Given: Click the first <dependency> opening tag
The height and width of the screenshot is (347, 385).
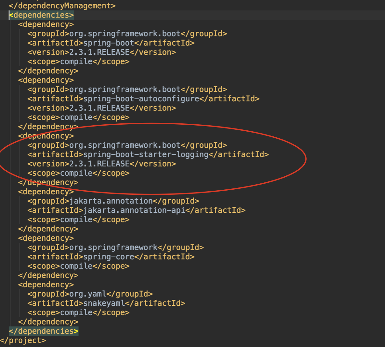Looking at the screenshot, I should click(47, 24).
